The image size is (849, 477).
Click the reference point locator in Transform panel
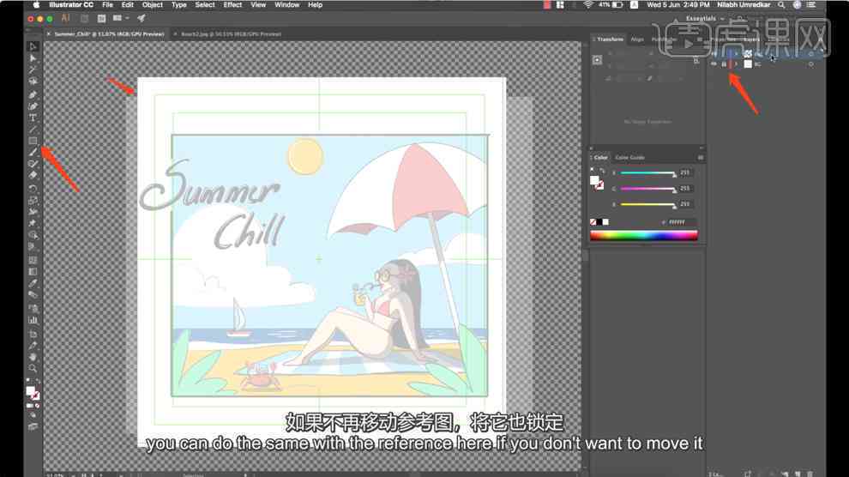(x=597, y=60)
